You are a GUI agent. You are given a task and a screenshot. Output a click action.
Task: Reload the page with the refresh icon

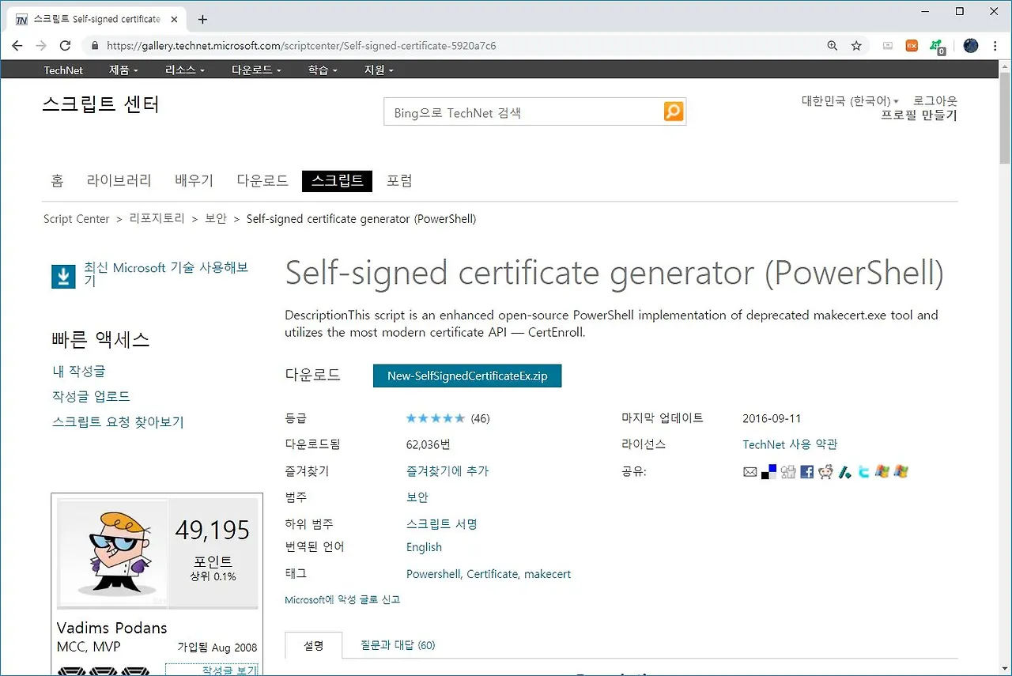(x=66, y=46)
